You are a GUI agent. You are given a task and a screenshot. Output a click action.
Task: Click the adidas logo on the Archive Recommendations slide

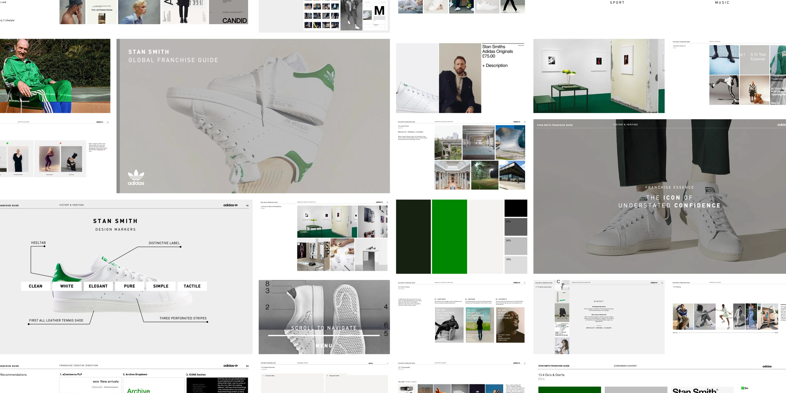(x=379, y=202)
